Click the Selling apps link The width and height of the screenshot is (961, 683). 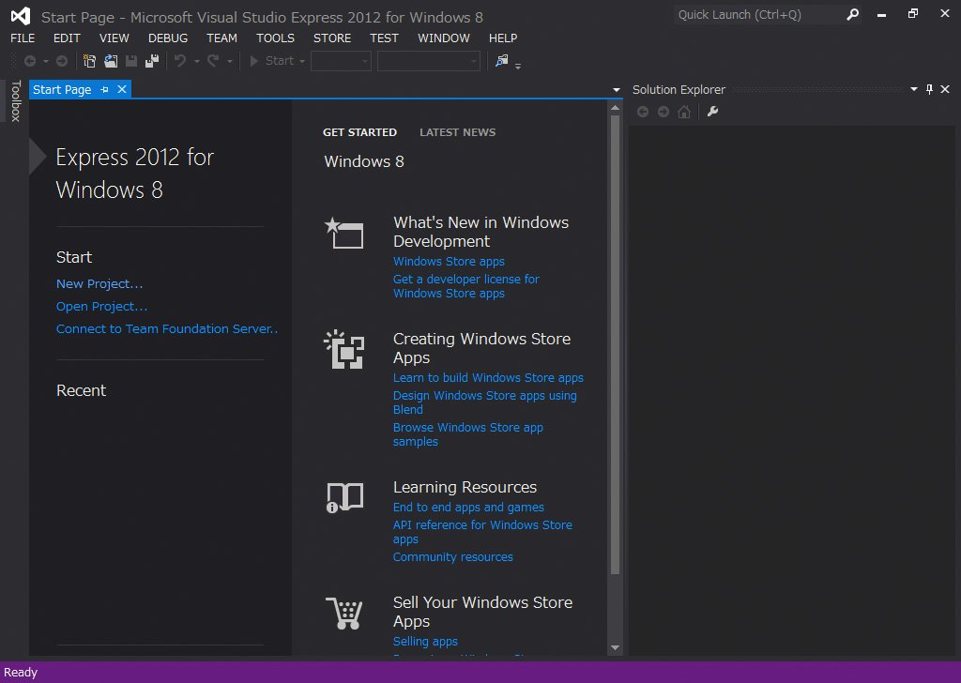click(425, 642)
